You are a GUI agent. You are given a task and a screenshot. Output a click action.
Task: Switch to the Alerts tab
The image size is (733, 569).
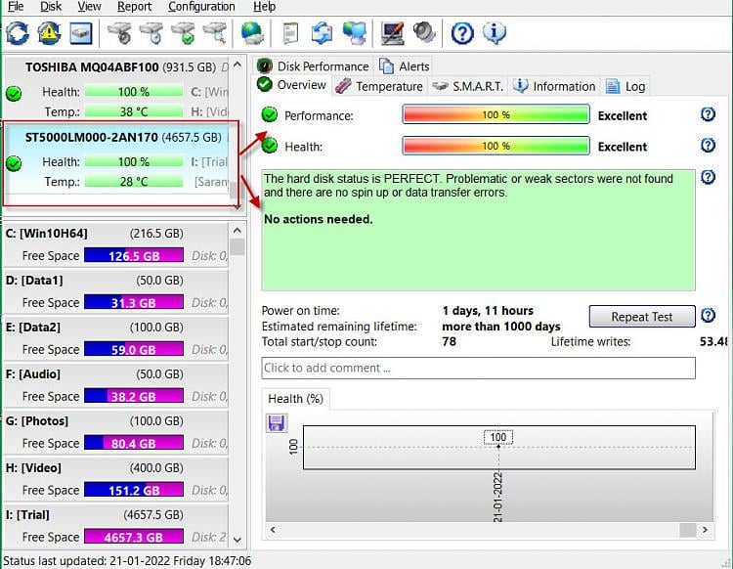pos(405,66)
